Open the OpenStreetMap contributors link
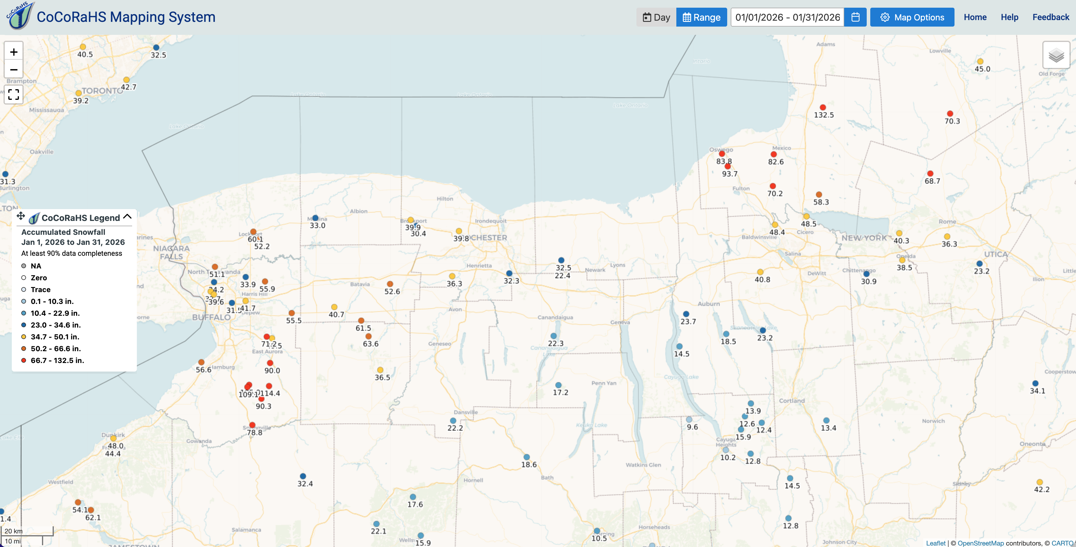 tap(981, 543)
